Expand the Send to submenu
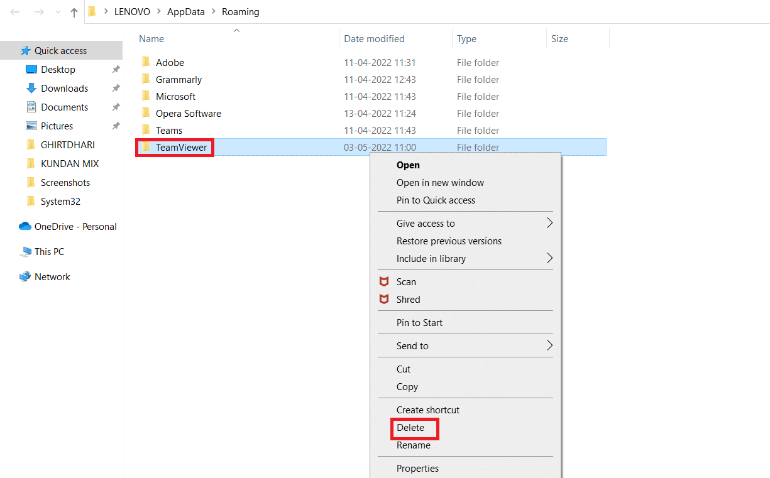770x478 pixels. click(412, 345)
